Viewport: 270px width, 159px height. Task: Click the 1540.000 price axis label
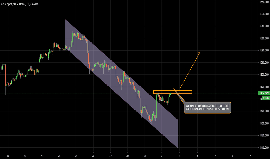(264, 26)
